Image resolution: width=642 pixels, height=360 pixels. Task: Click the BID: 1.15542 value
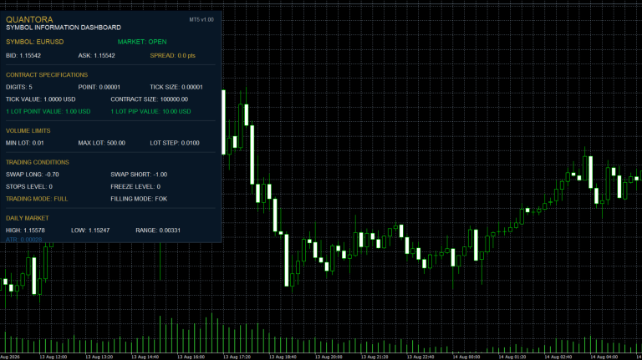click(23, 56)
